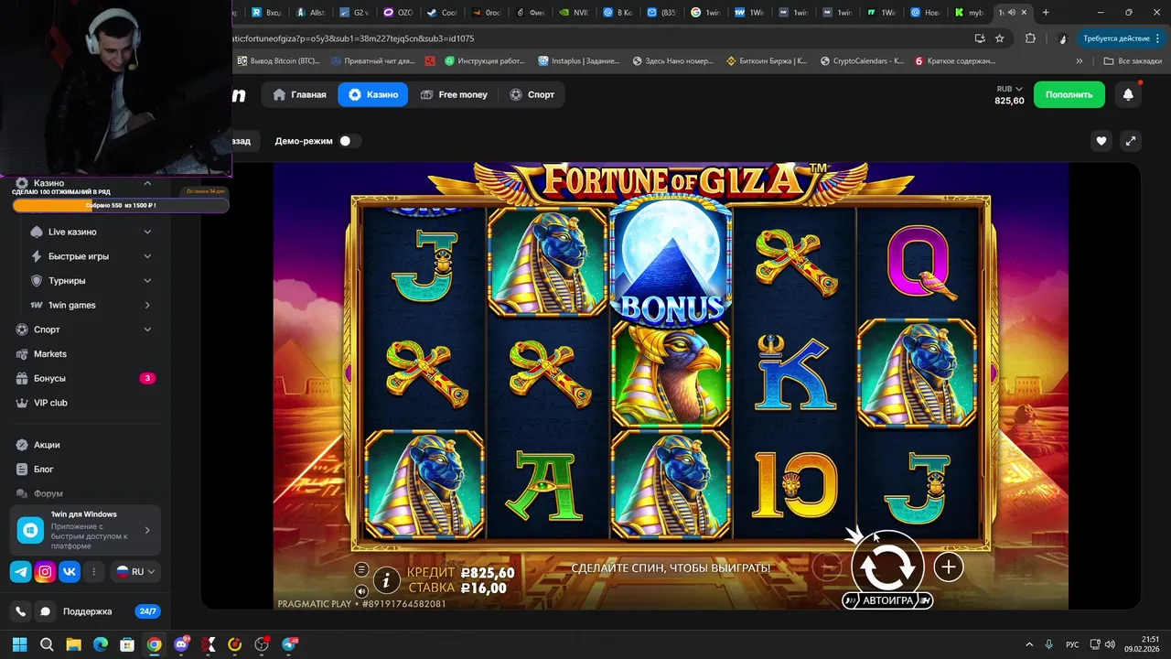
Task: Open the 1win для Windows app banner
Action: (86, 530)
